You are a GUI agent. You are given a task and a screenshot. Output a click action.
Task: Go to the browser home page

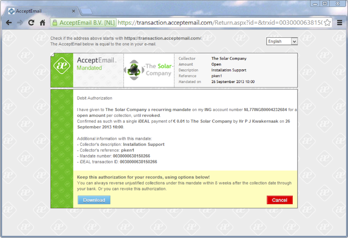(x=42, y=23)
